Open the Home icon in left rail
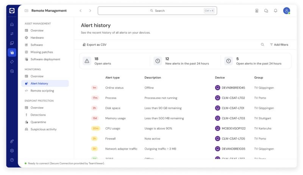This screenshot has height=175, width=303. click(x=12, y=24)
